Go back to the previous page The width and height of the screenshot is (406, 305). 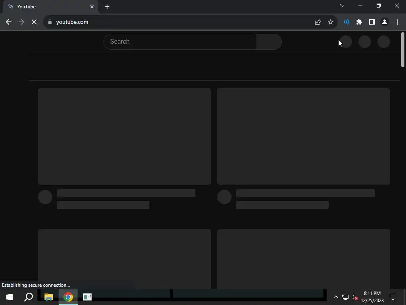[9, 22]
